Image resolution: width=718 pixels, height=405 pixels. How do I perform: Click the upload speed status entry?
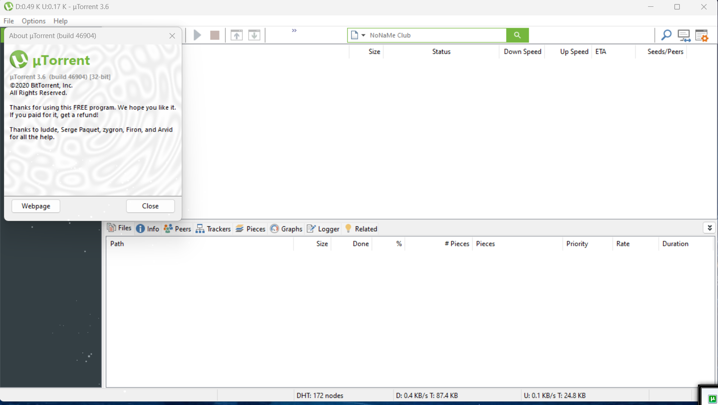click(554, 395)
